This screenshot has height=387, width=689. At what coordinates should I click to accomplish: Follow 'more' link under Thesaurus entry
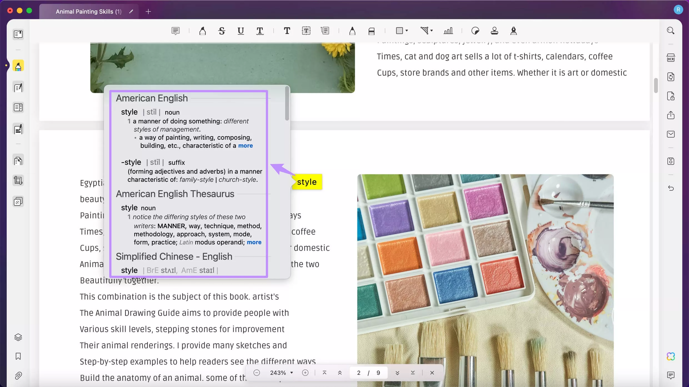[254, 242]
